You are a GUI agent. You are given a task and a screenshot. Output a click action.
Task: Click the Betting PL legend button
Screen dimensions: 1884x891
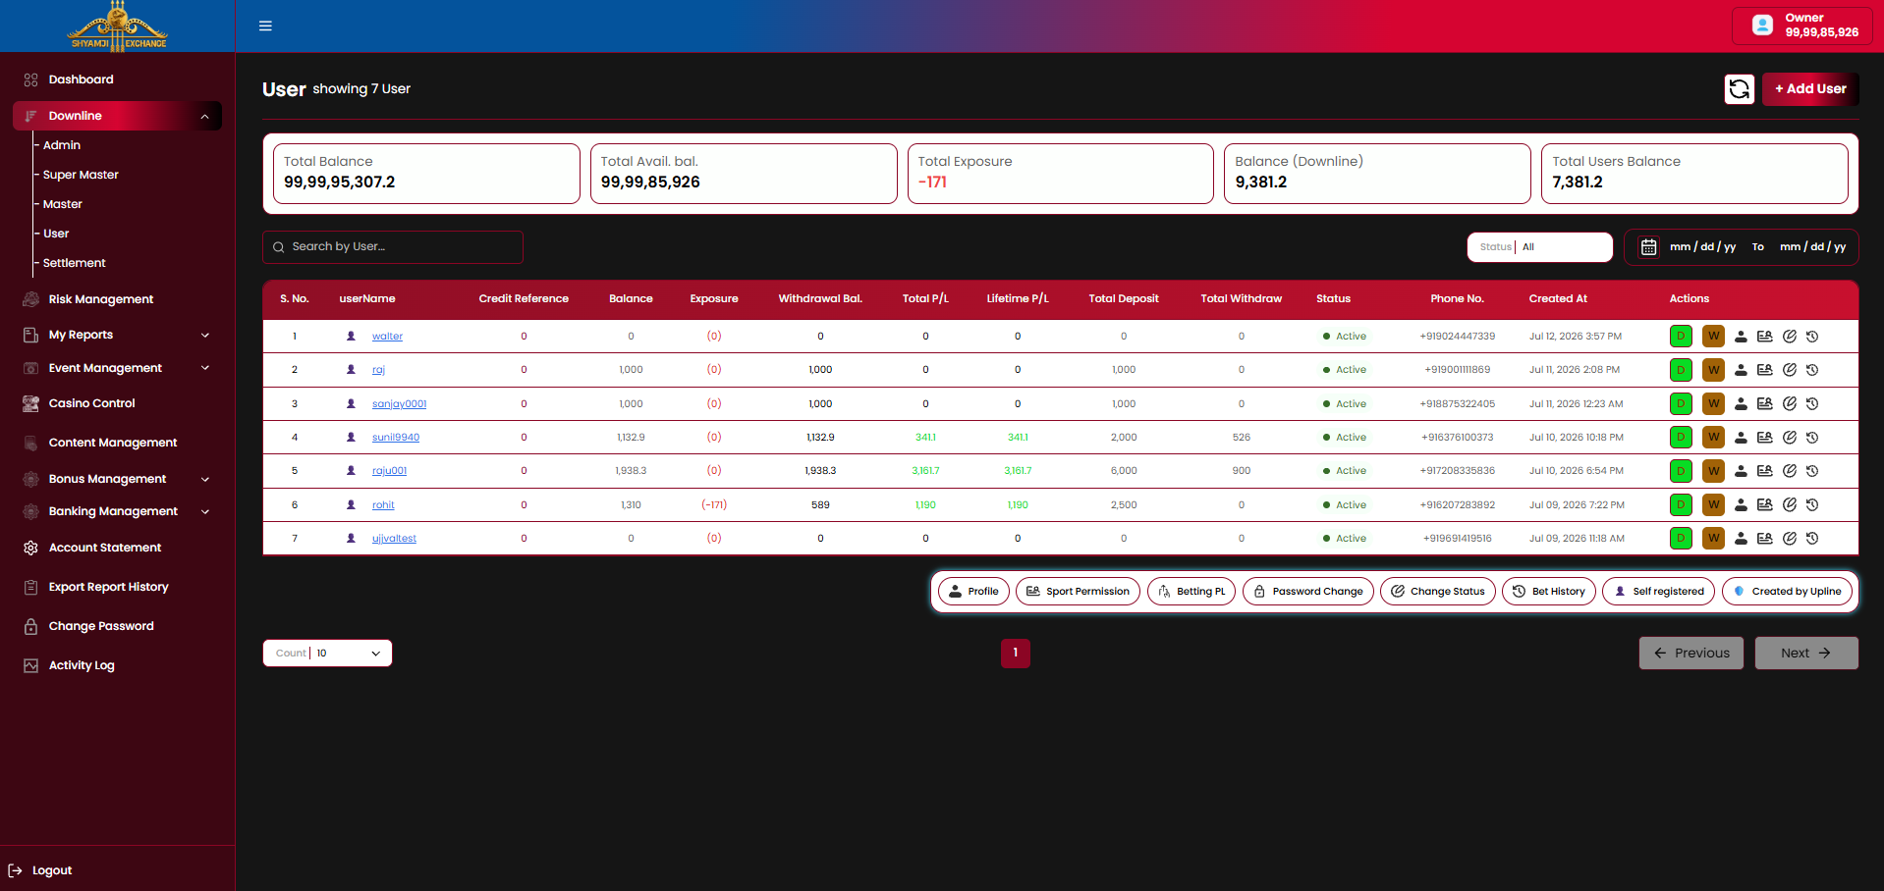pyautogui.click(x=1191, y=592)
